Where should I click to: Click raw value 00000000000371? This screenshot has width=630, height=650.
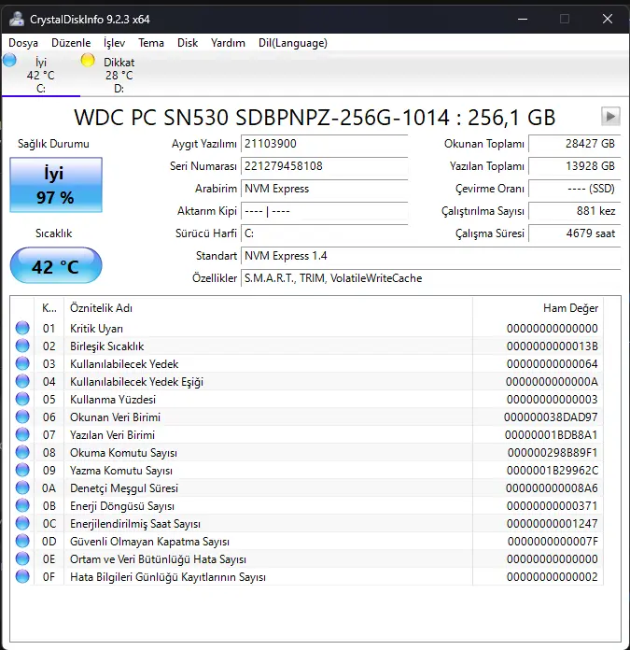point(553,506)
